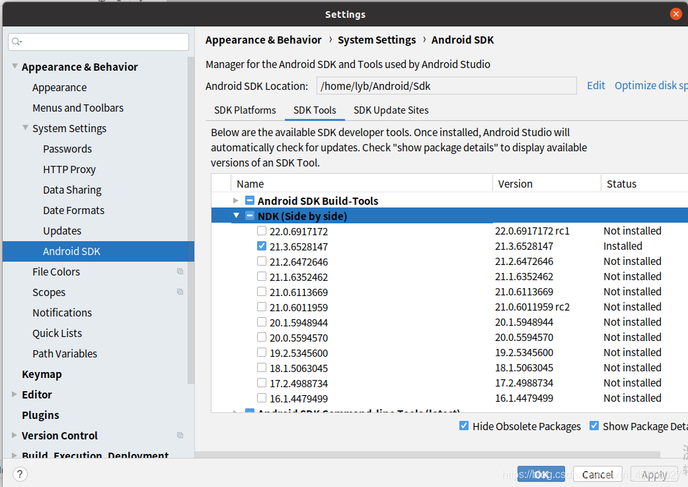Open Quick Lists settings
The height and width of the screenshot is (487, 688).
click(x=57, y=333)
